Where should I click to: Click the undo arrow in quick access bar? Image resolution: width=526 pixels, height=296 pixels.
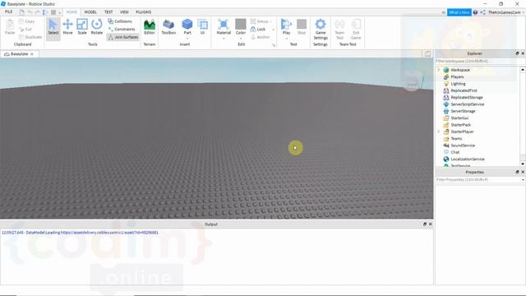pos(30,12)
